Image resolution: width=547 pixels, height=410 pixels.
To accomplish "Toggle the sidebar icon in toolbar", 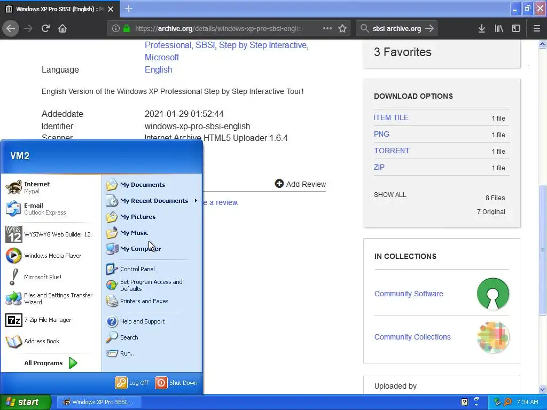I will coord(516,28).
